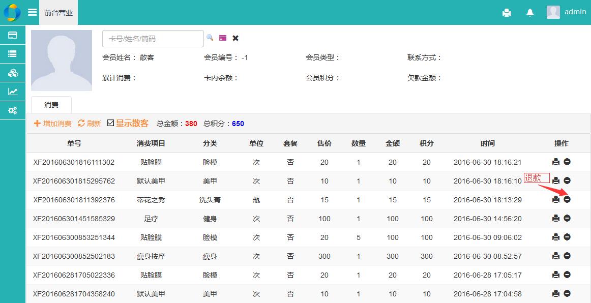Click the printer icon in top header
The image size is (591, 303).
point(507,13)
